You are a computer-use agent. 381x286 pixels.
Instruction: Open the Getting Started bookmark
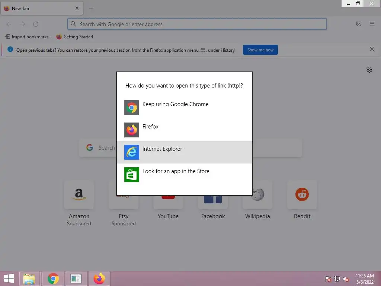(74, 37)
